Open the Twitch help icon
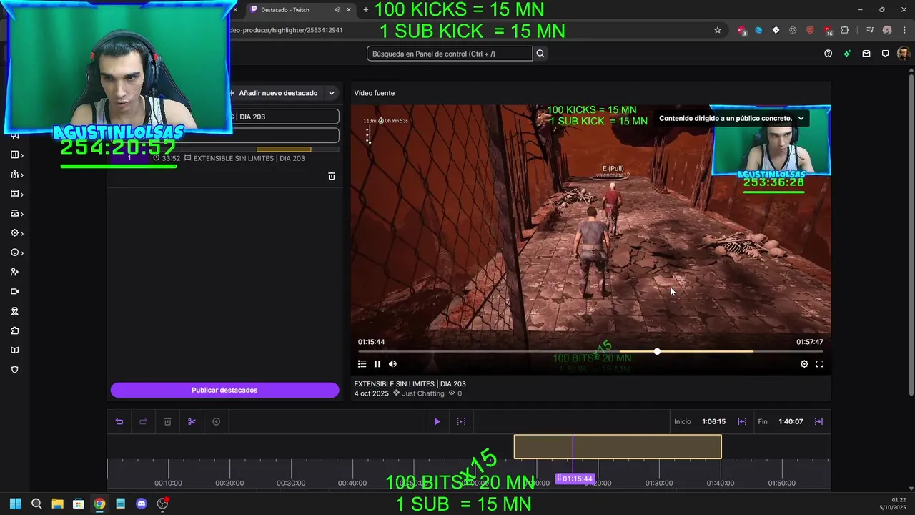The height and width of the screenshot is (515, 915). pyautogui.click(x=828, y=54)
